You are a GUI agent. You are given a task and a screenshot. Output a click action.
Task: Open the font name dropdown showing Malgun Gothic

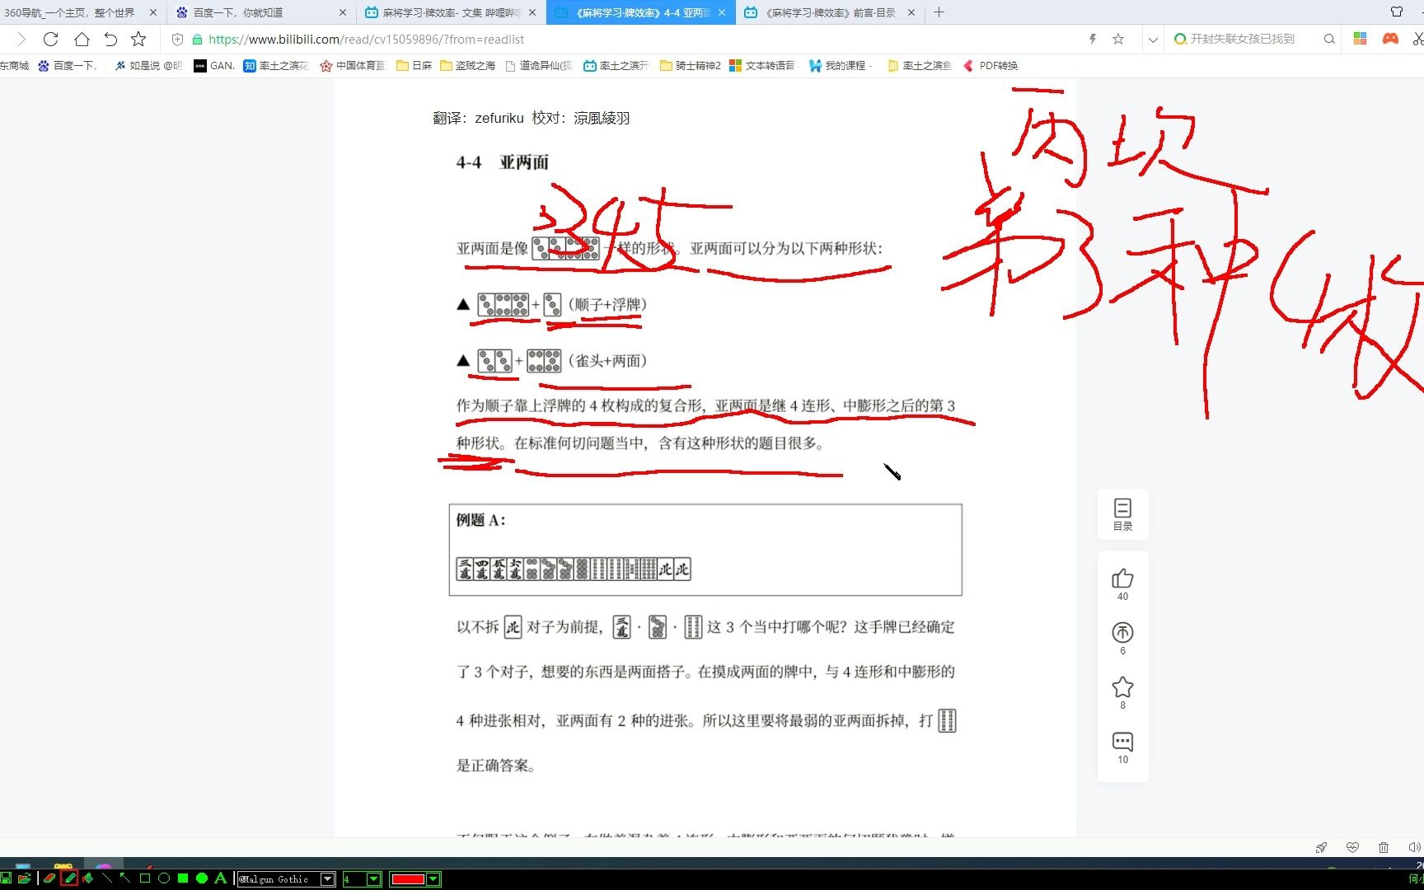click(x=327, y=879)
